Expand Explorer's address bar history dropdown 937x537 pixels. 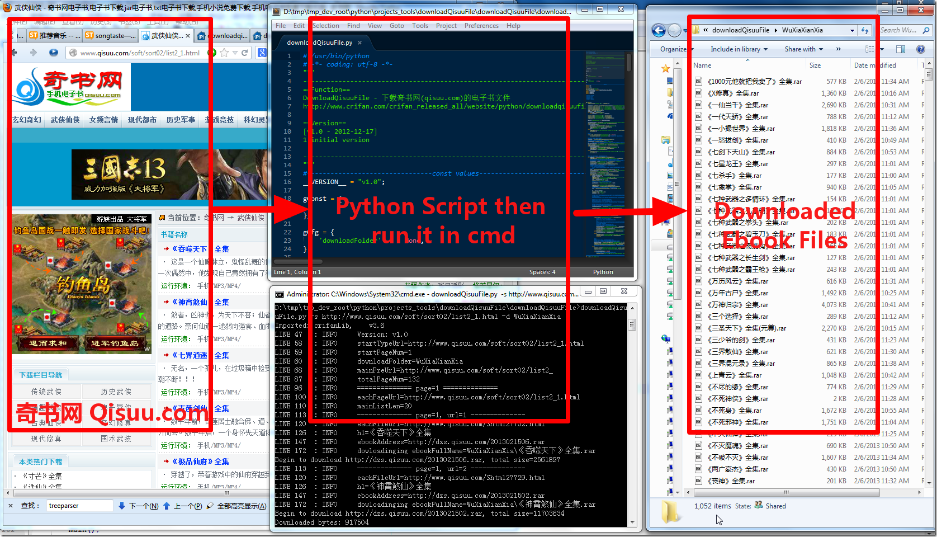coord(852,31)
